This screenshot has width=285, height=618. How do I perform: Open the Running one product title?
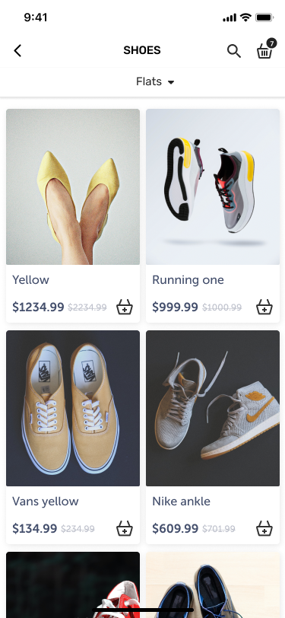coord(188,280)
